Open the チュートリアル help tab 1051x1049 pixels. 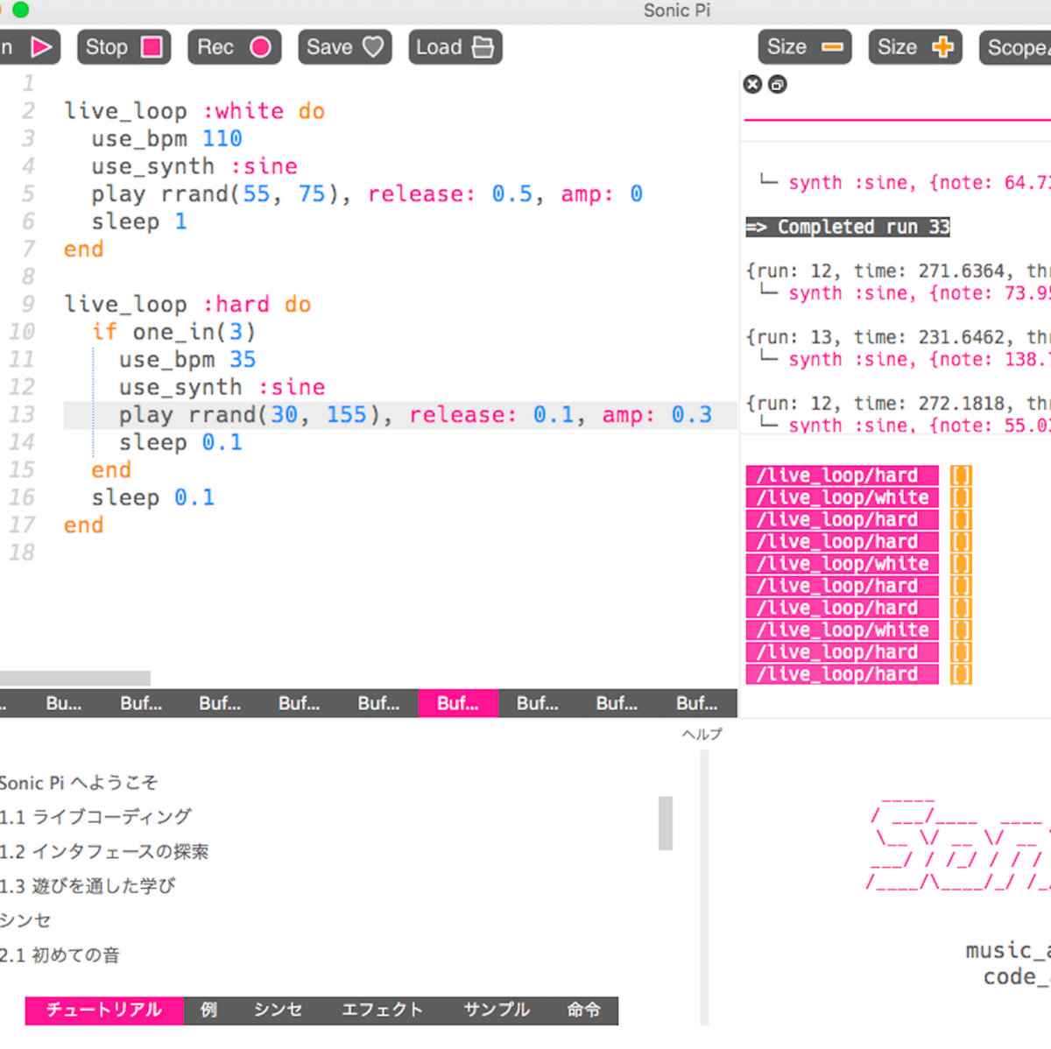click(x=104, y=1010)
